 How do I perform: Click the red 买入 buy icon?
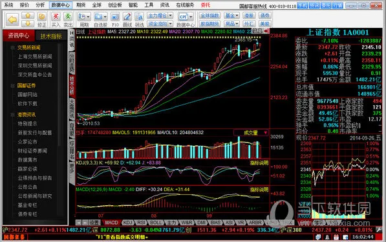click(56, 17)
